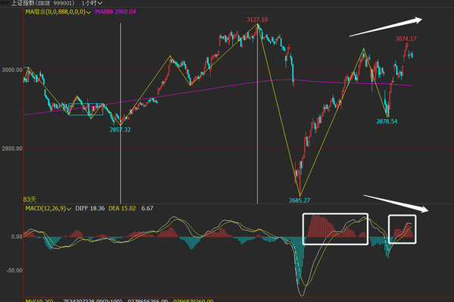Click the DIFF 18.36 value
The image size is (454, 302).
coord(90,208)
